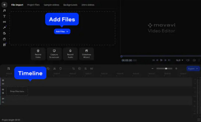Toggle visibility eye of the video track

point(3,90)
